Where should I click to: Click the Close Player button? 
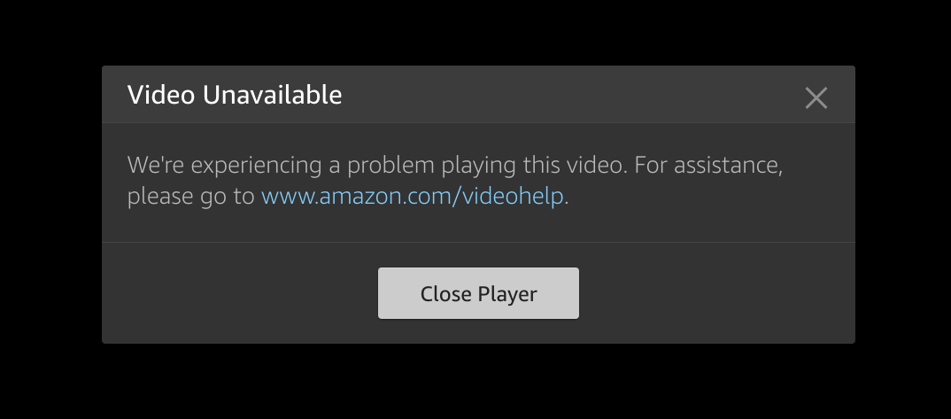[478, 293]
